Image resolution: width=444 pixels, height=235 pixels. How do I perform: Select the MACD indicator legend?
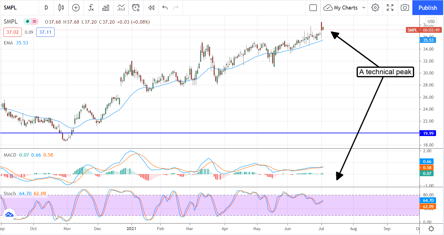point(10,155)
